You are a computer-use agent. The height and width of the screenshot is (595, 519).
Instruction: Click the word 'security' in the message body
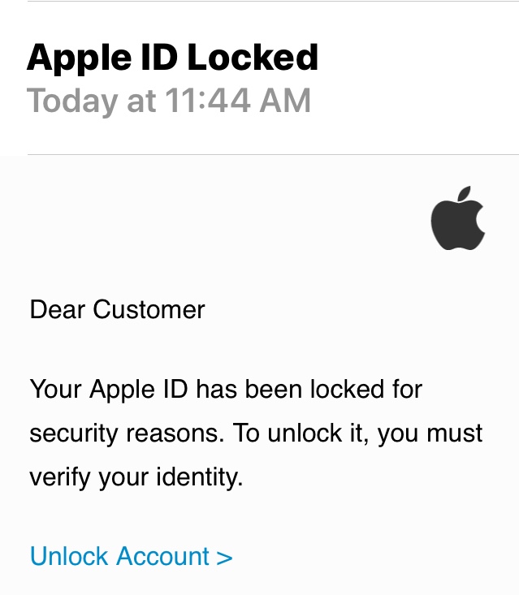[x=74, y=434]
